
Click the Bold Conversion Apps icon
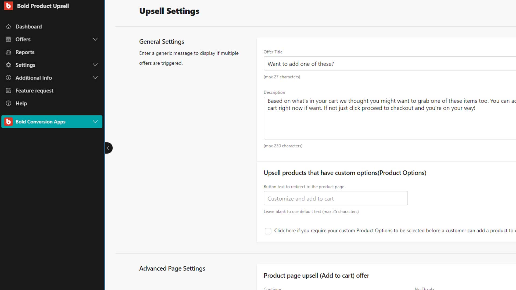[x=9, y=121]
